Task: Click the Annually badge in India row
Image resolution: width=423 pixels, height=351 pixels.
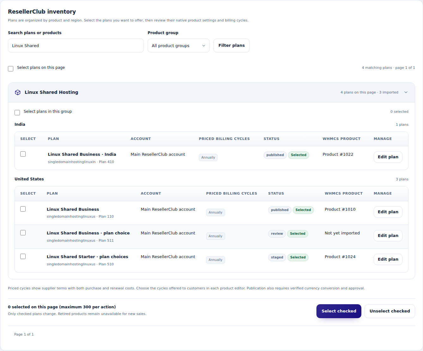Action: tap(208, 158)
